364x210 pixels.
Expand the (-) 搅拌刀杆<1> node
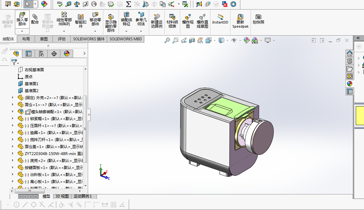tap(13, 139)
